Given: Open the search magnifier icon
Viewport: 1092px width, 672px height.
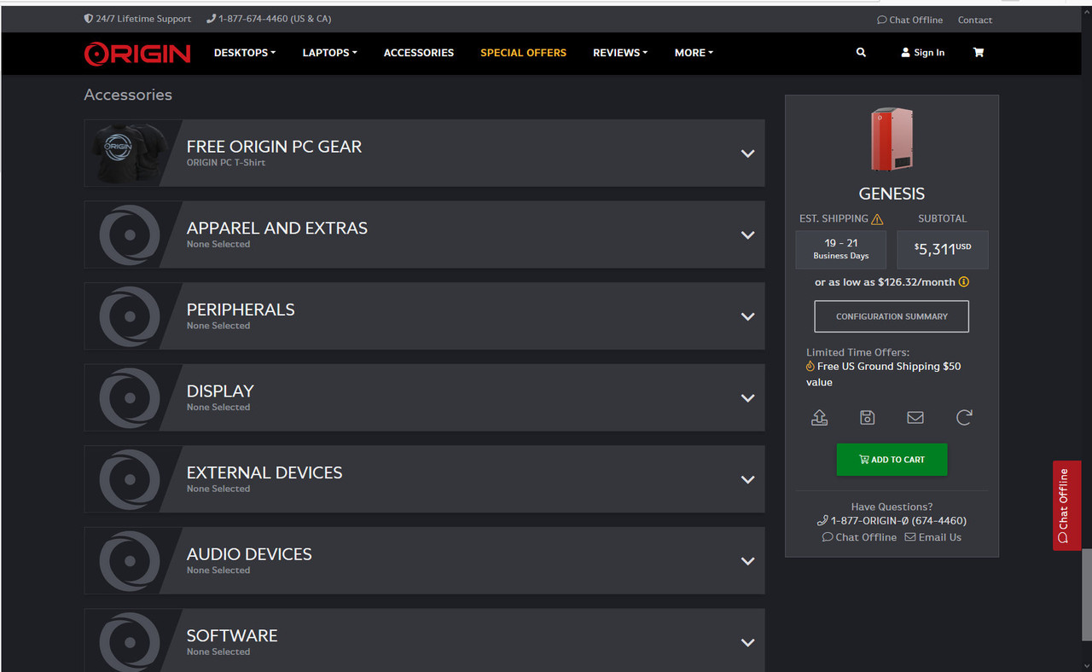Looking at the screenshot, I should 861,52.
